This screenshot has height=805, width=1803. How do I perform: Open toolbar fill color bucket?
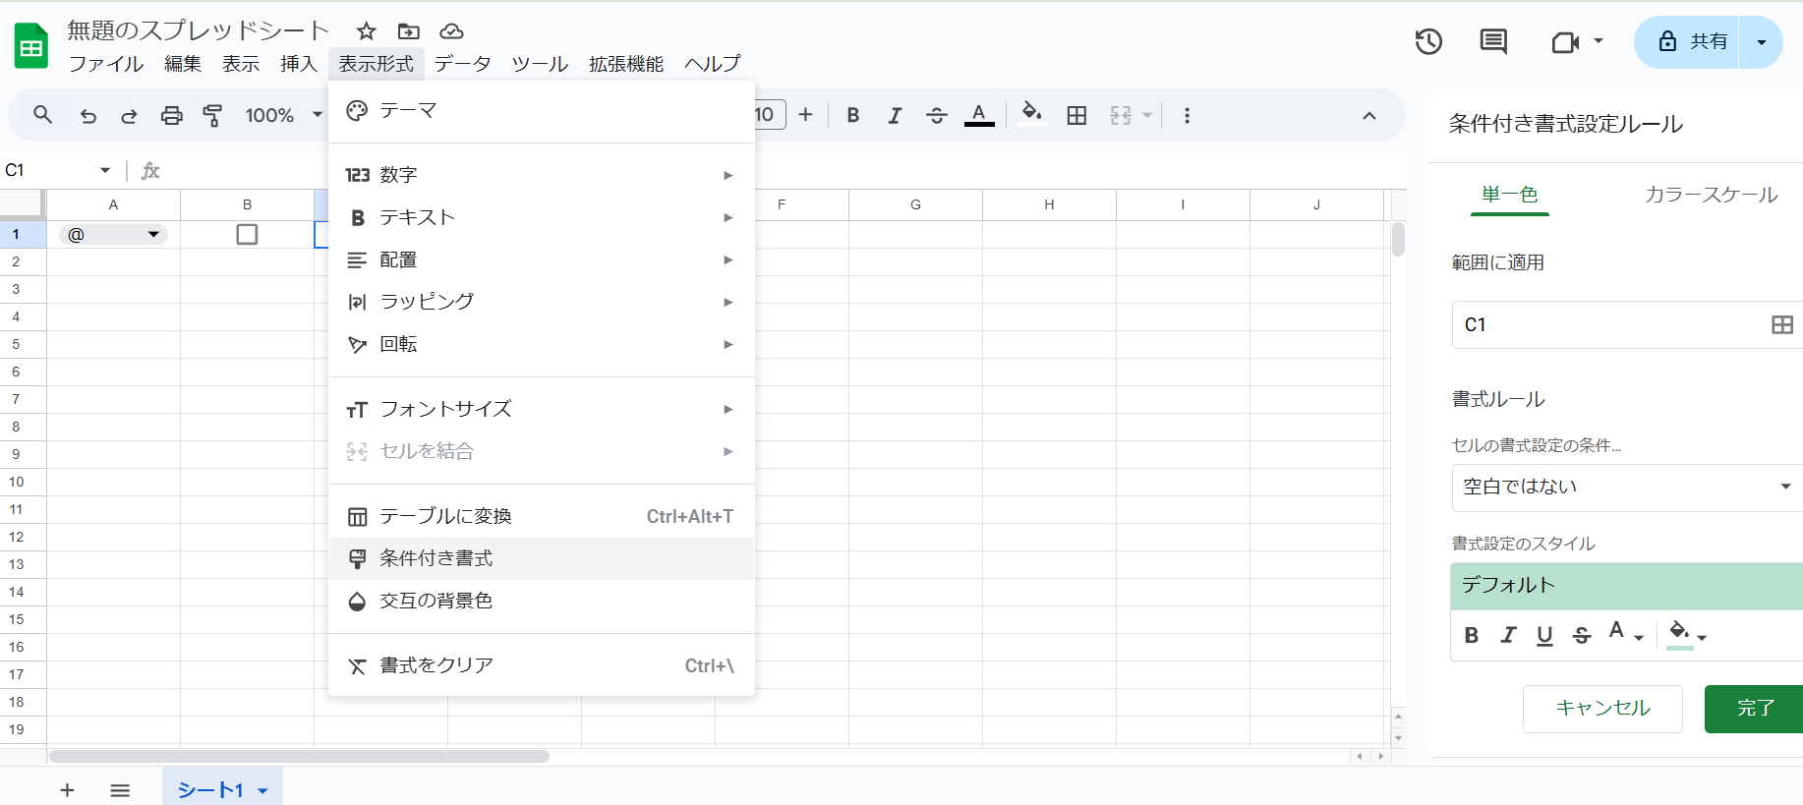[x=1031, y=113]
